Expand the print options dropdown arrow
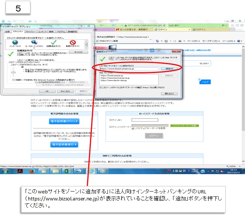Screen dimensions: 245x216 click(184, 41)
